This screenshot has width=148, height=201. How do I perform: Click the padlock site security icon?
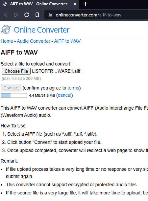50,15
